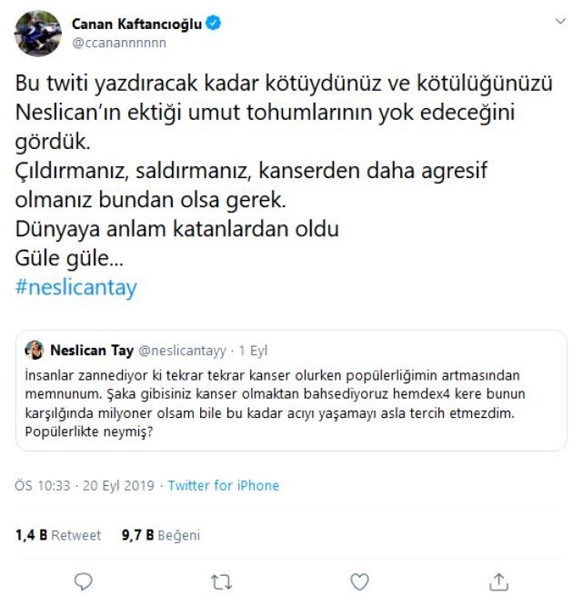This screenshot has width=582, height=605.
Task: Open the share tweet icon
Action: tap(498, 580)
